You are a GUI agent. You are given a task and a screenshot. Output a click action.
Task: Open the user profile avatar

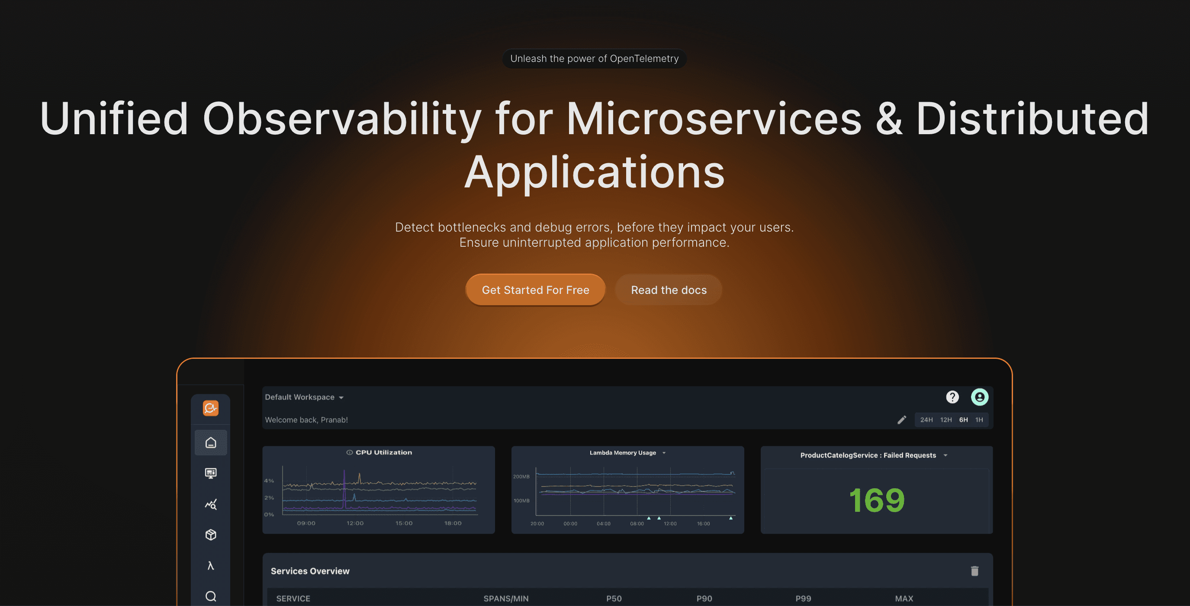[x=979, y=397]
